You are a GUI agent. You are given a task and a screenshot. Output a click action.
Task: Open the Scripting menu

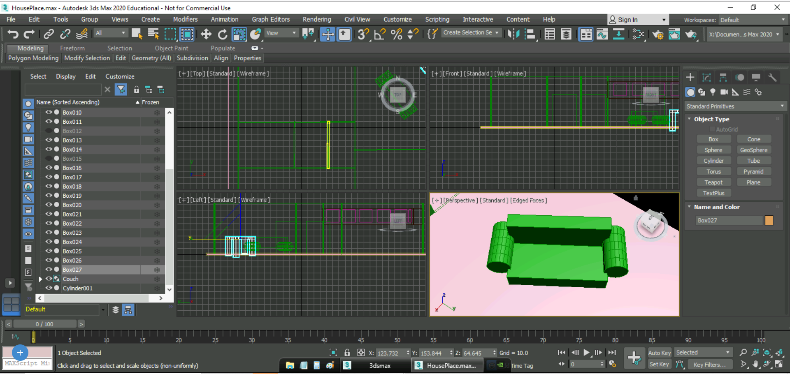click(x=437, y=19)
